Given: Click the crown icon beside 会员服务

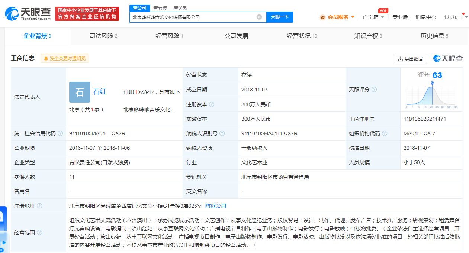Looking at the screenshot, I should [x=322, y=17].
